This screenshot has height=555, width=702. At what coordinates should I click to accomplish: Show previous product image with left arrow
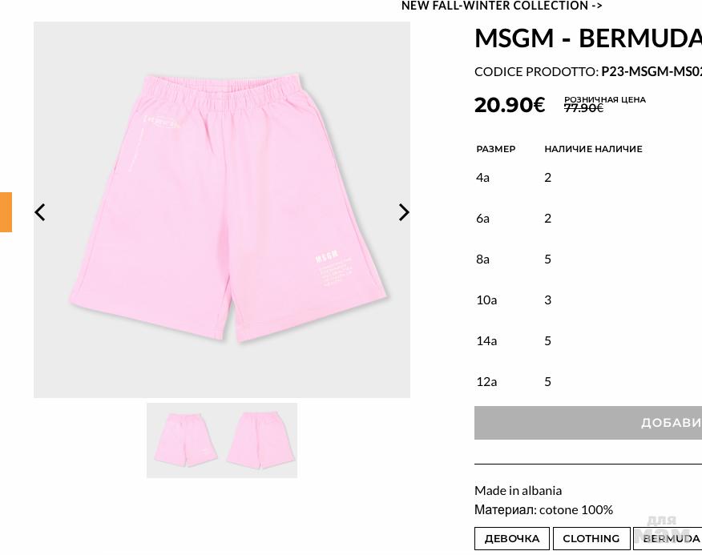coord(40,212)
